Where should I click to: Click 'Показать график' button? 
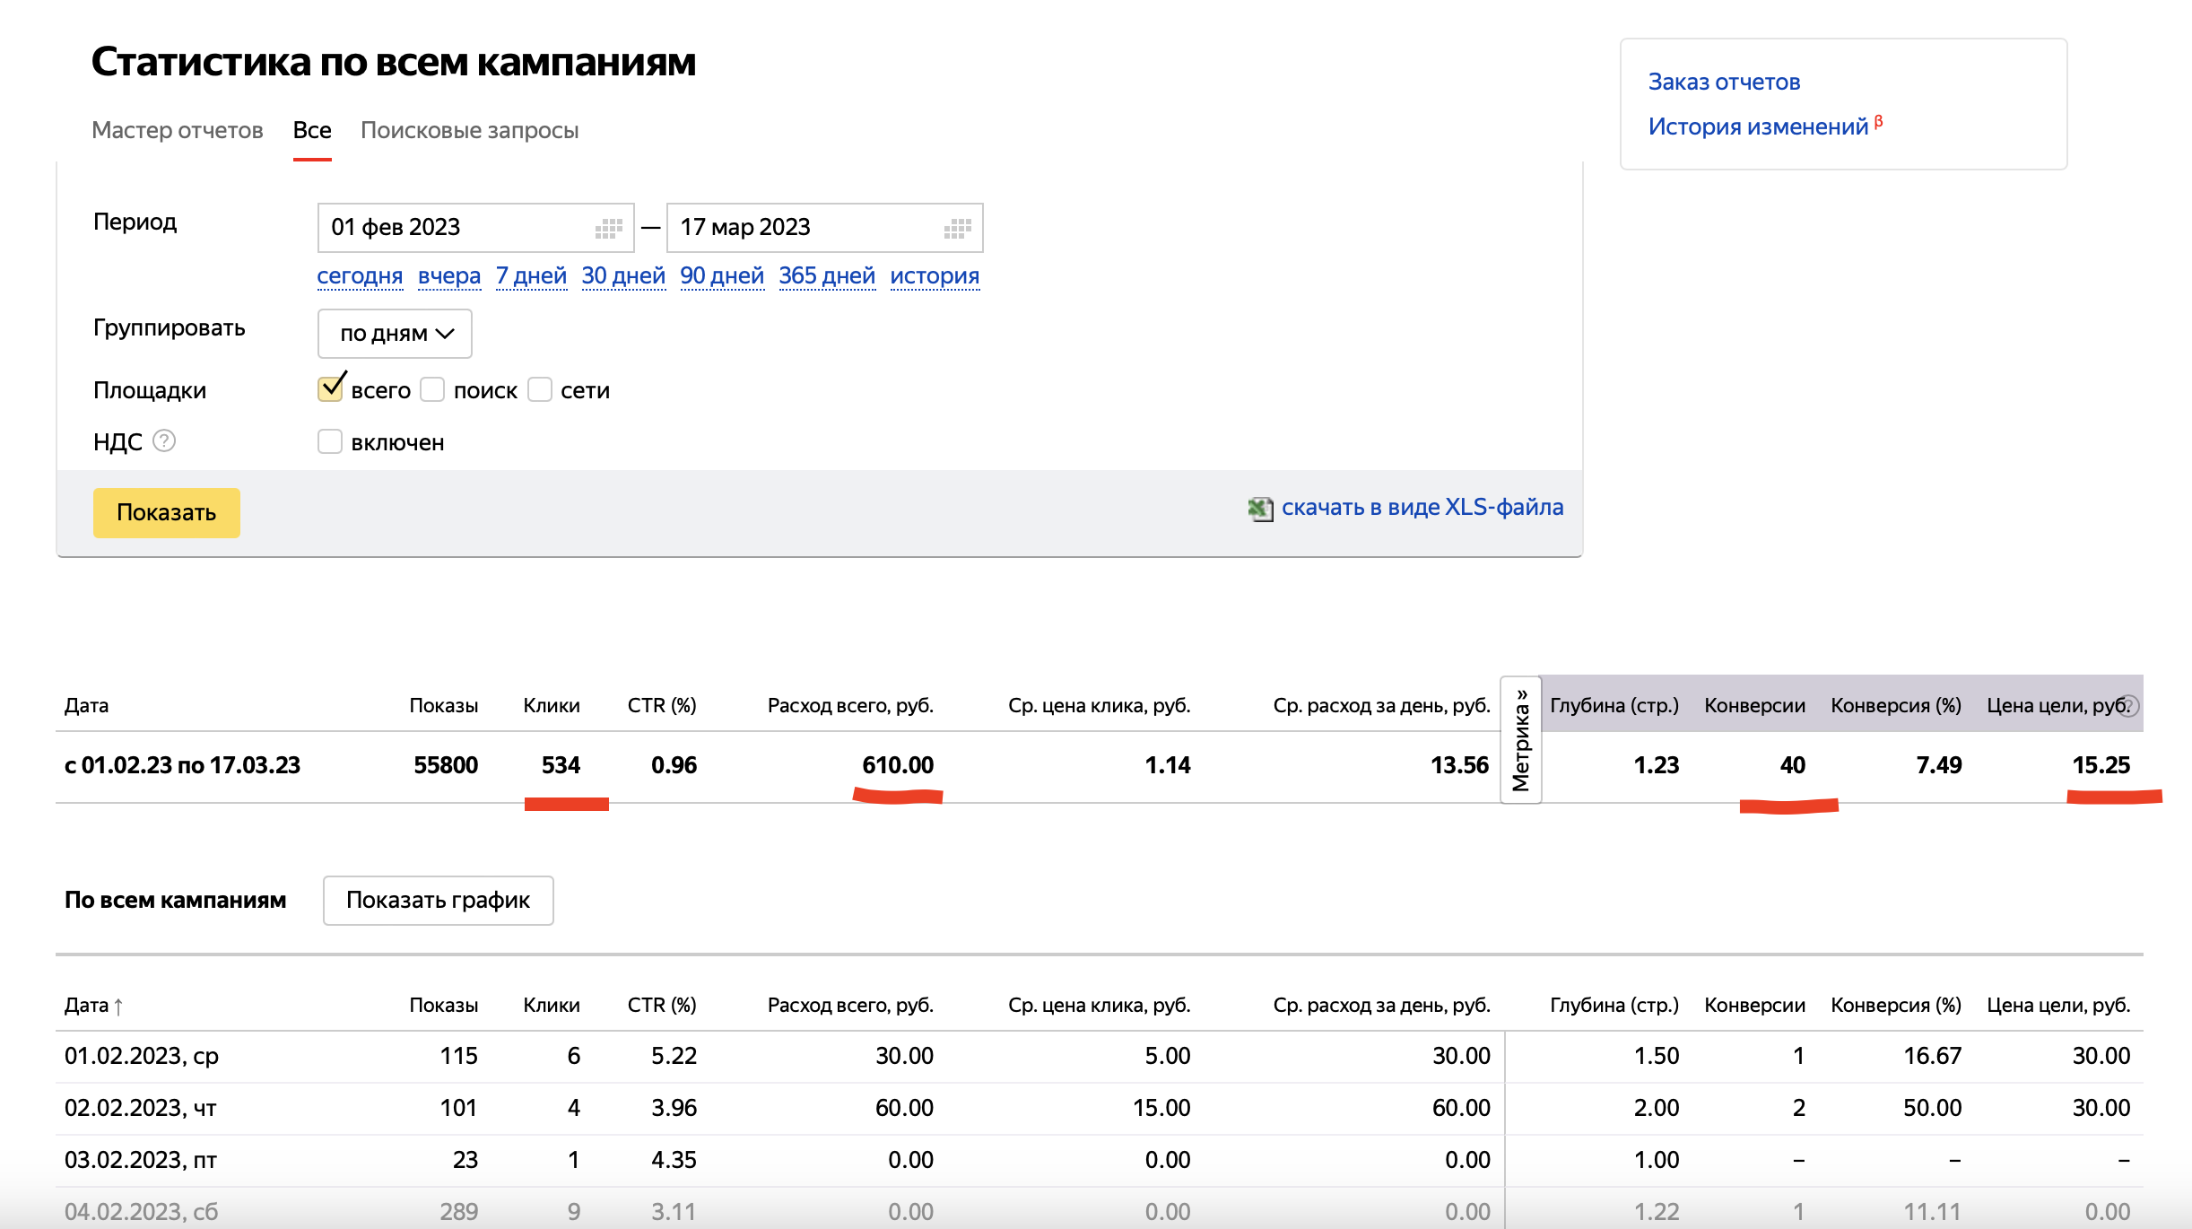pyautogui.click(x=438, y=900)
